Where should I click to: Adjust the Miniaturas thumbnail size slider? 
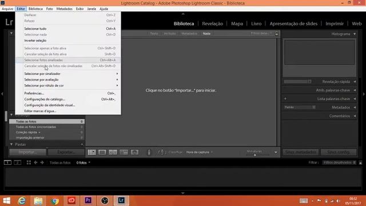pos(255,154)
